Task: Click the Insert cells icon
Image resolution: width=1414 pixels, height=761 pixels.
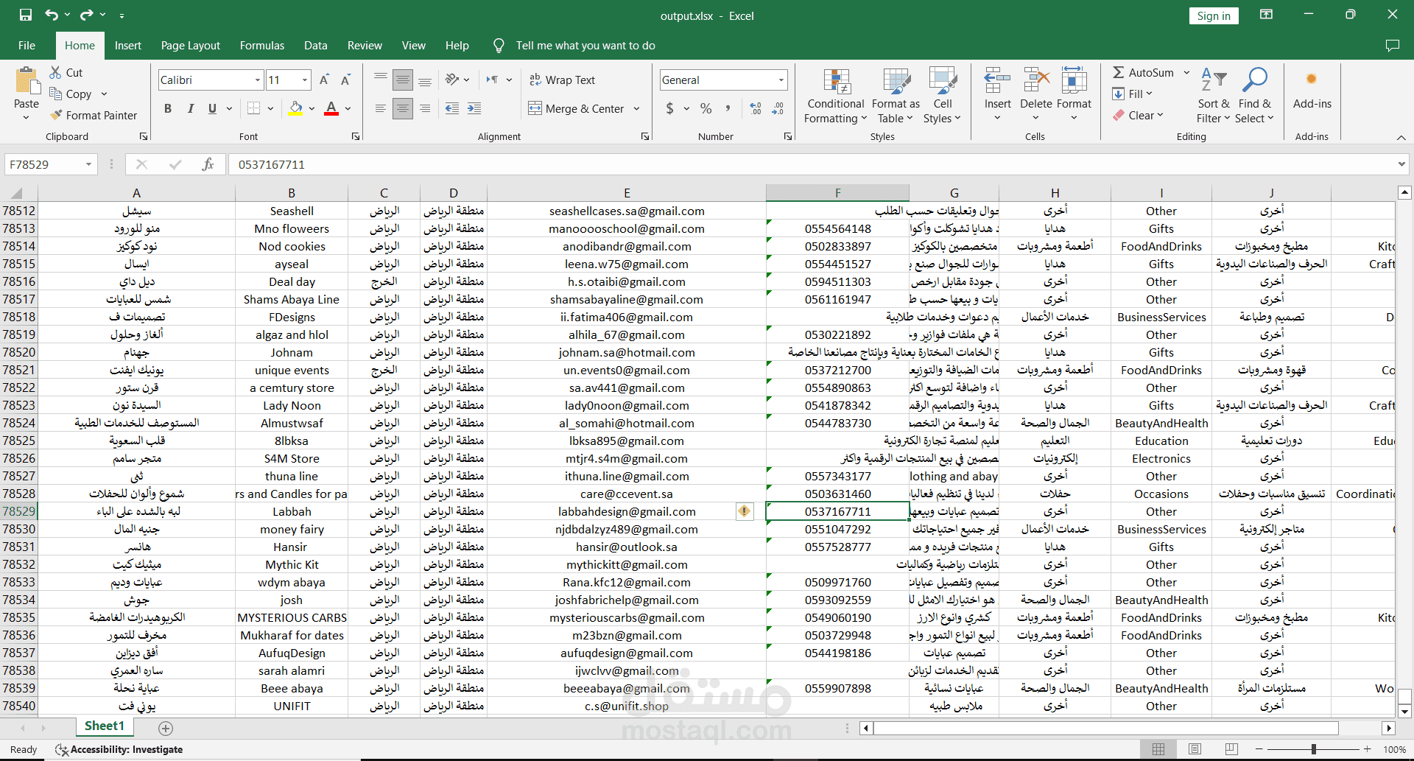Action: pyautogui.click(x=997, y=80)
